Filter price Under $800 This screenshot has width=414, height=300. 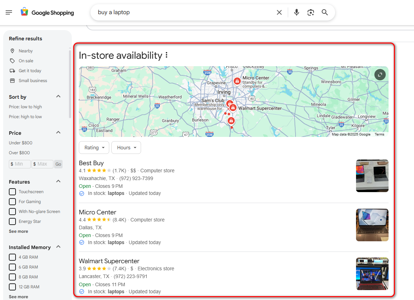point(21,143)
